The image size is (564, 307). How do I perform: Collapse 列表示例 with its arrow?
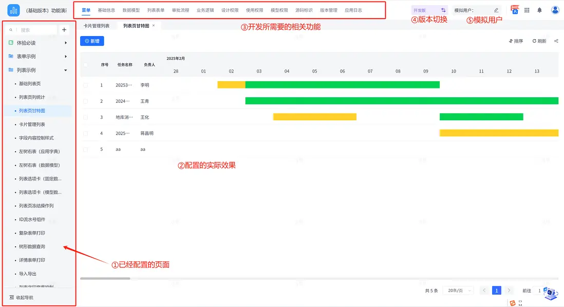tap(65, 70)
